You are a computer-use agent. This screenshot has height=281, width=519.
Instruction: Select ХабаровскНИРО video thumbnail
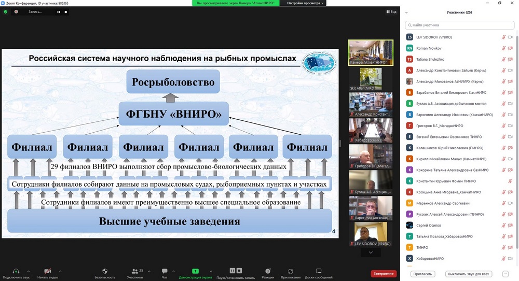pyautogui.click(x=371, y=131)
